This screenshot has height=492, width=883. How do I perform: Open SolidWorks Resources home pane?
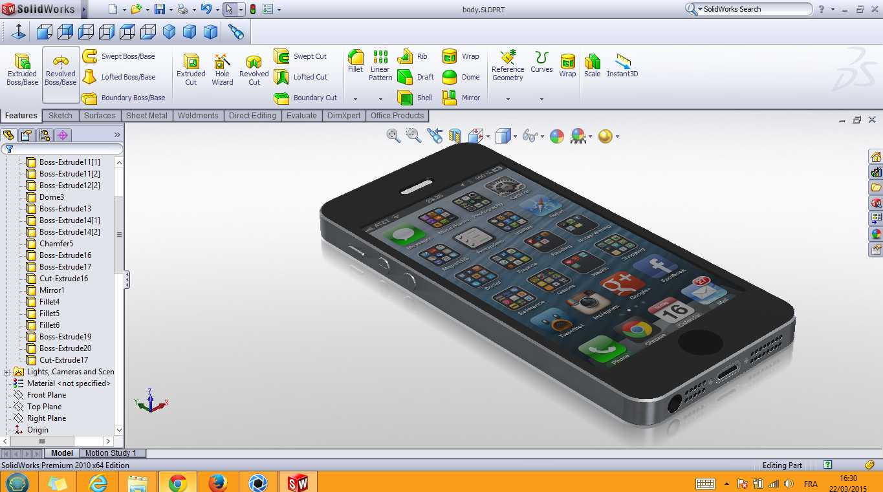tap(876, 157)
